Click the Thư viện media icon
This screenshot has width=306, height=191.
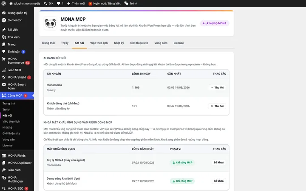coord(4,37)
